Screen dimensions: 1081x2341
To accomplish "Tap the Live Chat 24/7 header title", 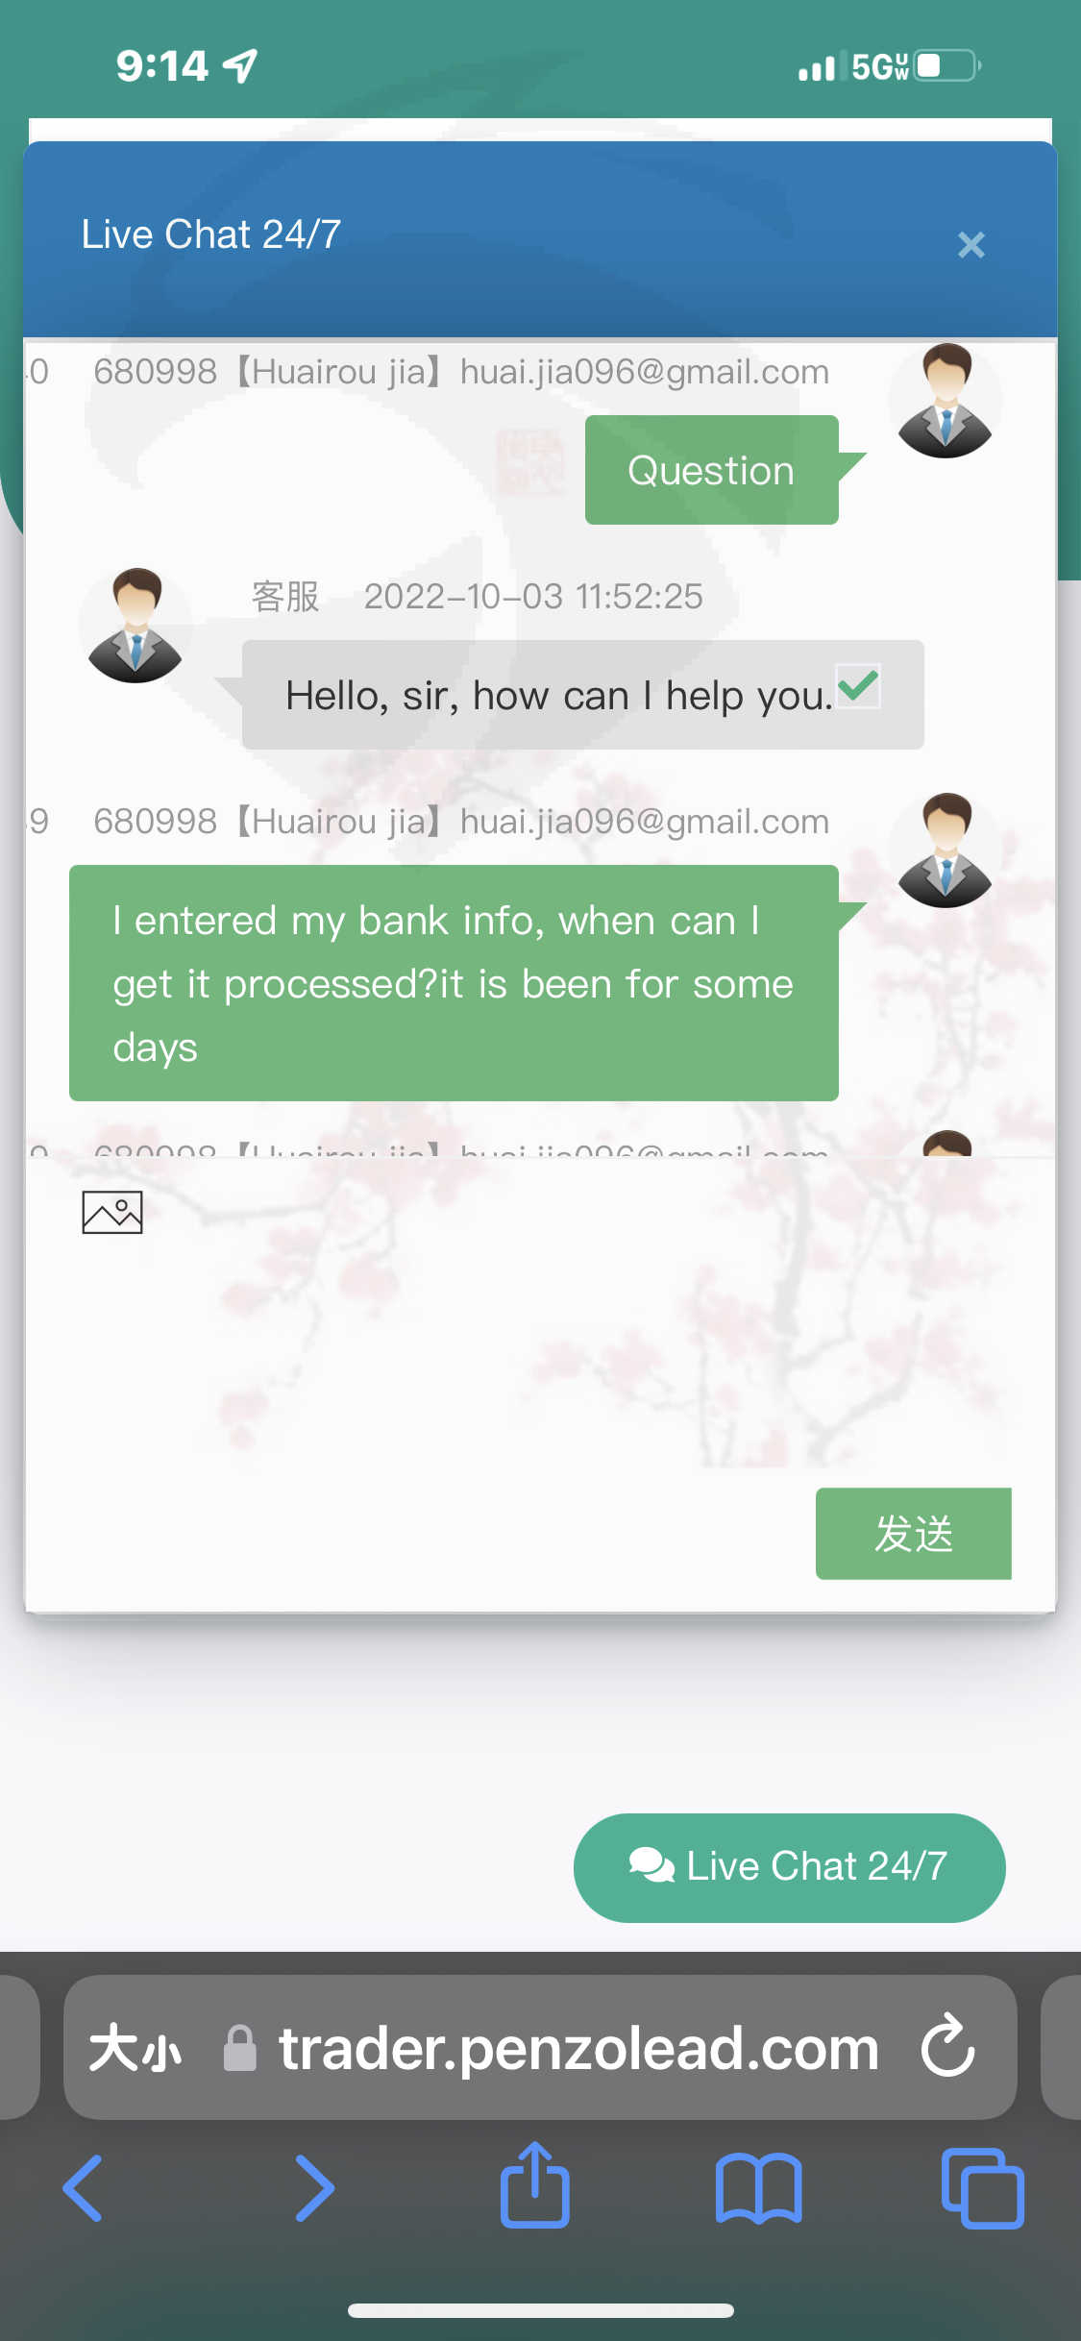I will click(211, 234).
